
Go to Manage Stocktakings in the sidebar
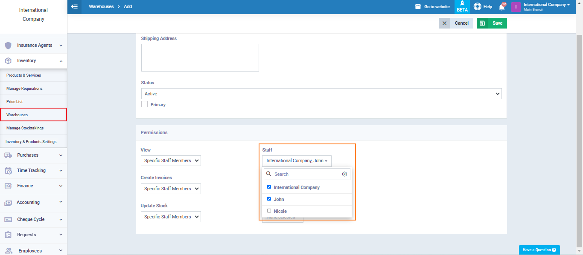(25, 128)
